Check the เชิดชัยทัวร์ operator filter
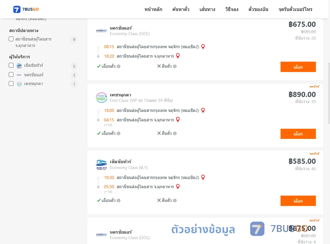Screen dimensions: 330x244 tap(11, 65)
